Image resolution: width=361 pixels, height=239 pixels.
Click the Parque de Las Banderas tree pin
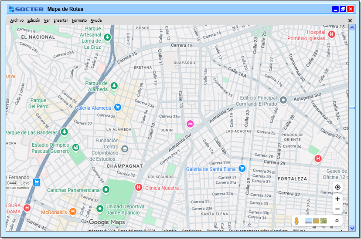(64, 132)
